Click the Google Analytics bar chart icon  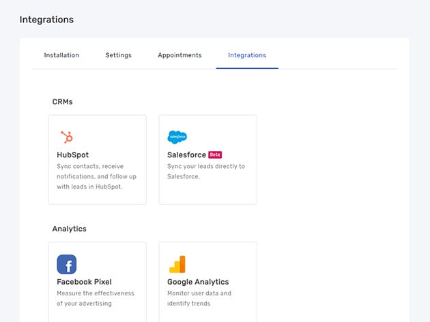click(x=177, y=264)
